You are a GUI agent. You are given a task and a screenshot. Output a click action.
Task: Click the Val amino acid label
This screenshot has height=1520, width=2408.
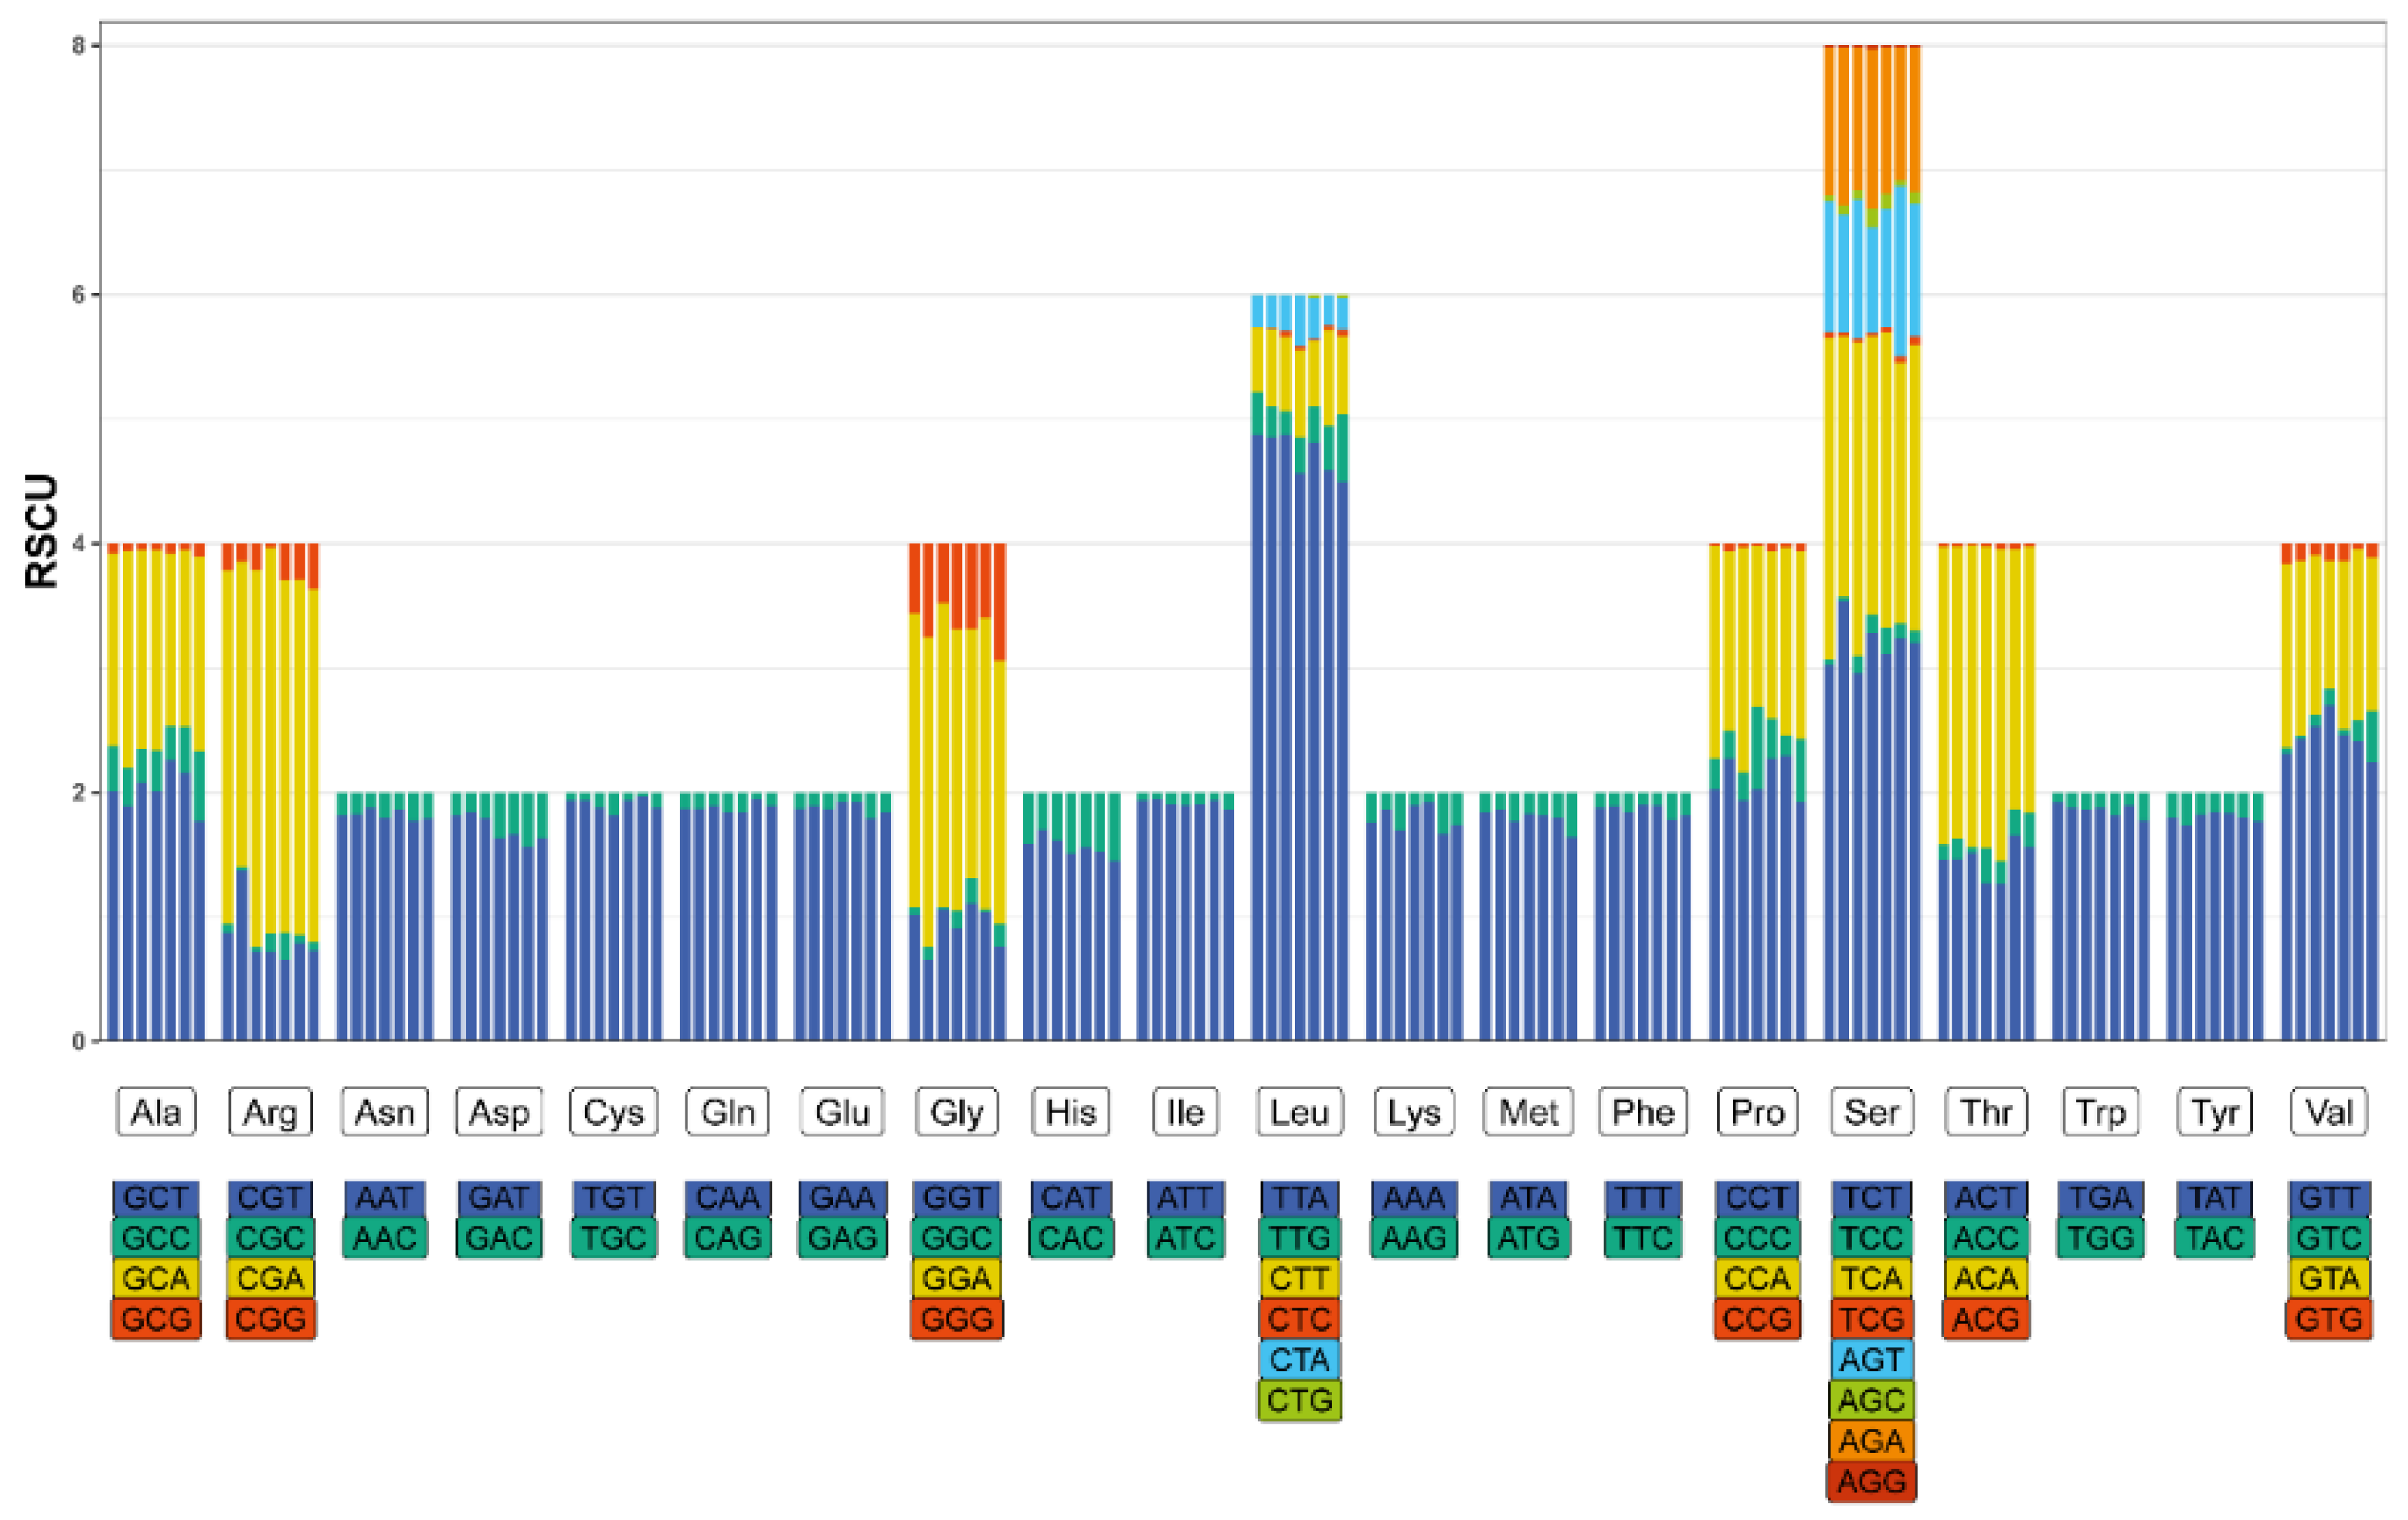point(2328,1111)
